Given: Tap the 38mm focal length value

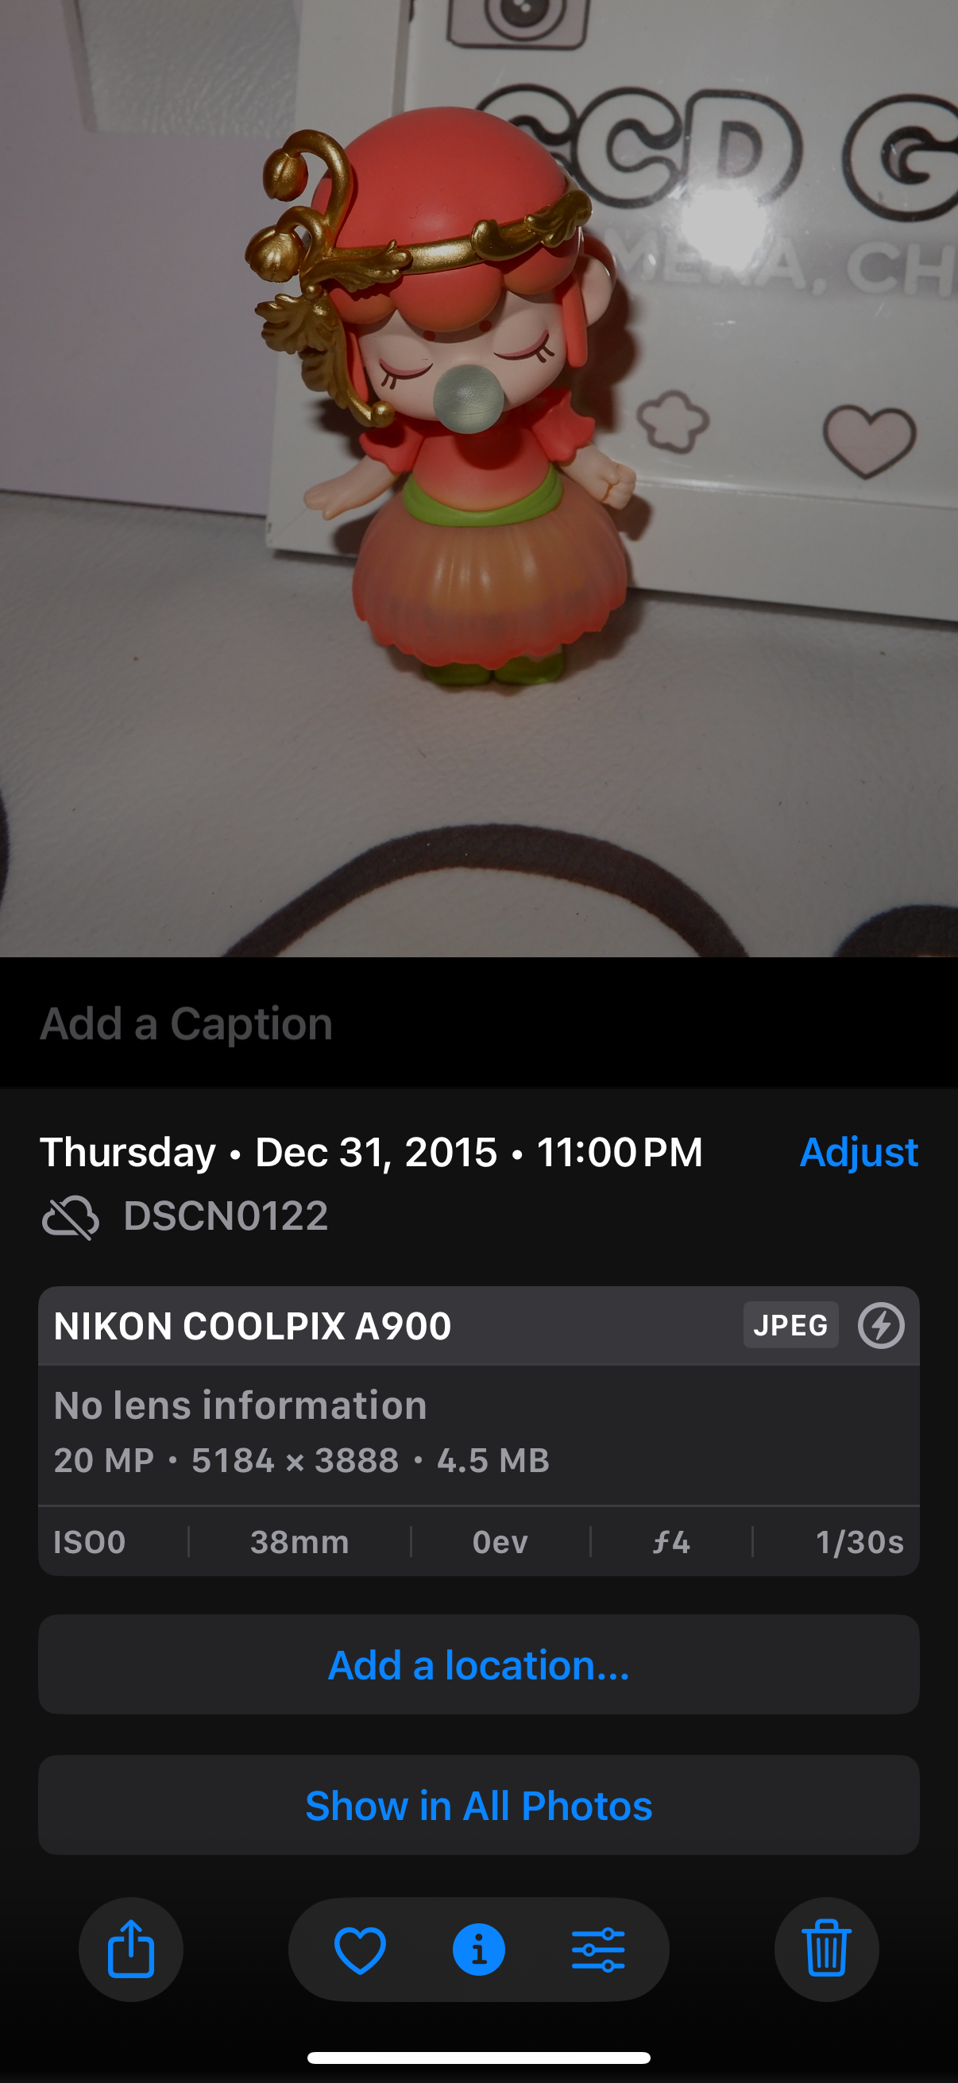Looking at the screenshot, I should pos(300,1542).
